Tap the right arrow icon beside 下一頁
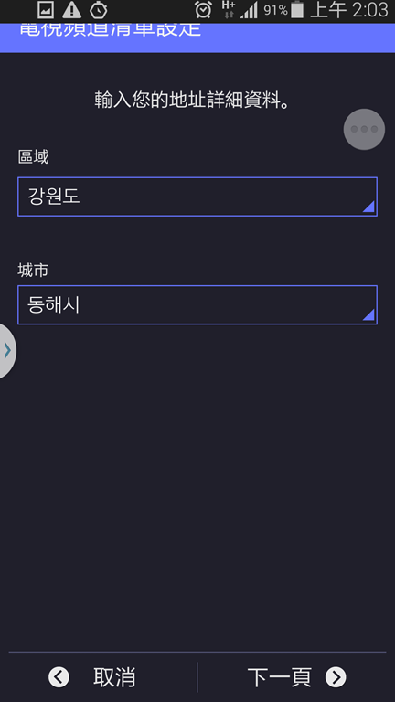The image size is (395, 702). (x=336, y=677)
